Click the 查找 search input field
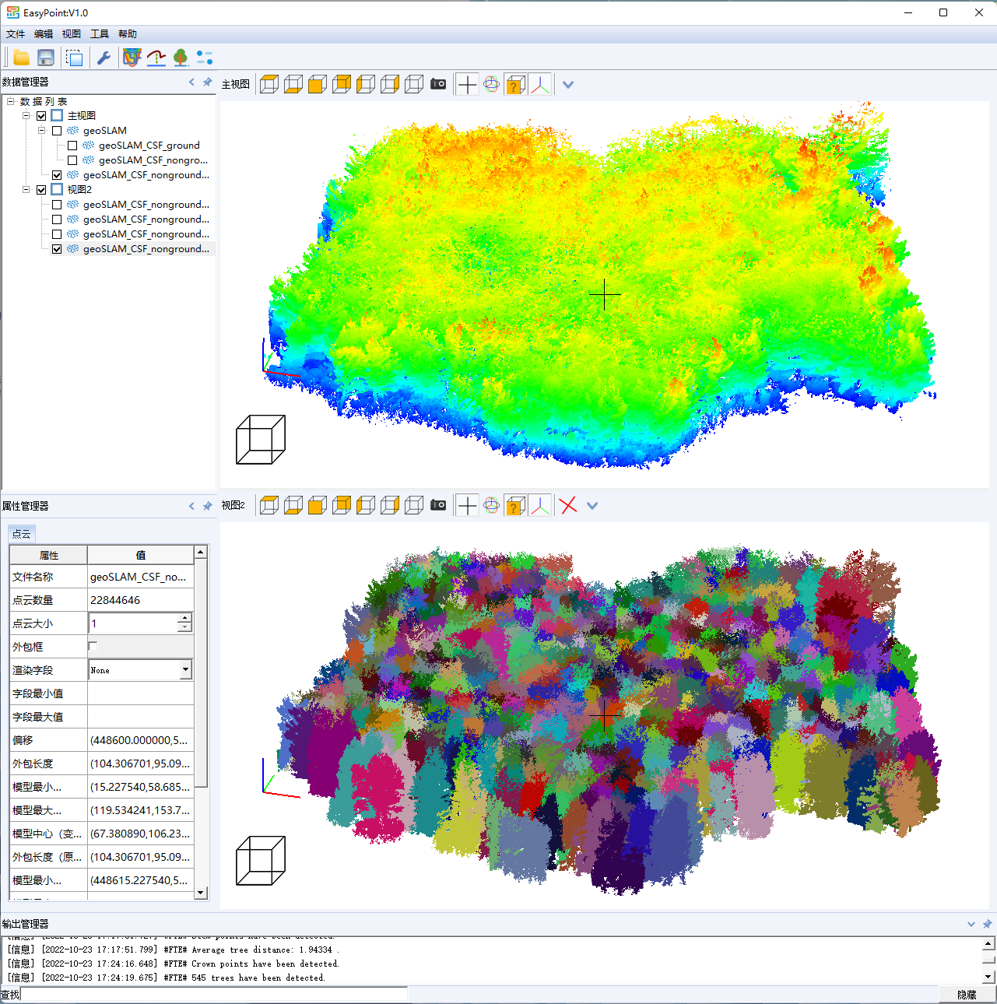997x1004 pixels. click(214, 994)
